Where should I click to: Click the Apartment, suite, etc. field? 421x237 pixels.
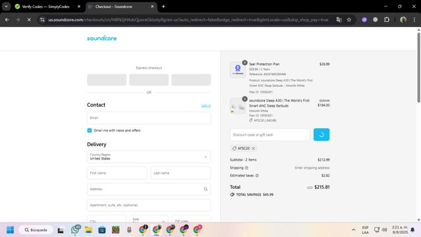click(149, 205)
